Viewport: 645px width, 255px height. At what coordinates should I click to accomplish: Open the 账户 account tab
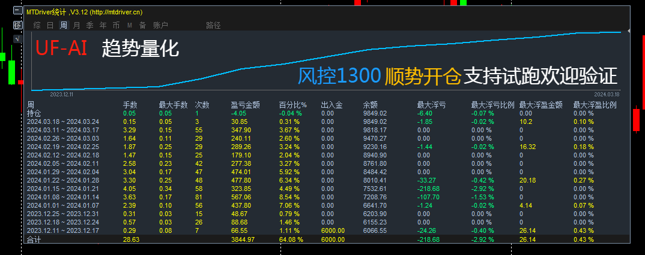pos(160,25)
